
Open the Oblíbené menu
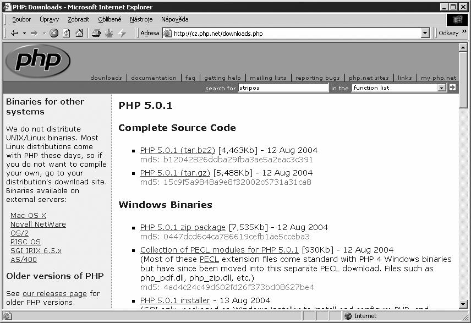click(x=109, y=19)
